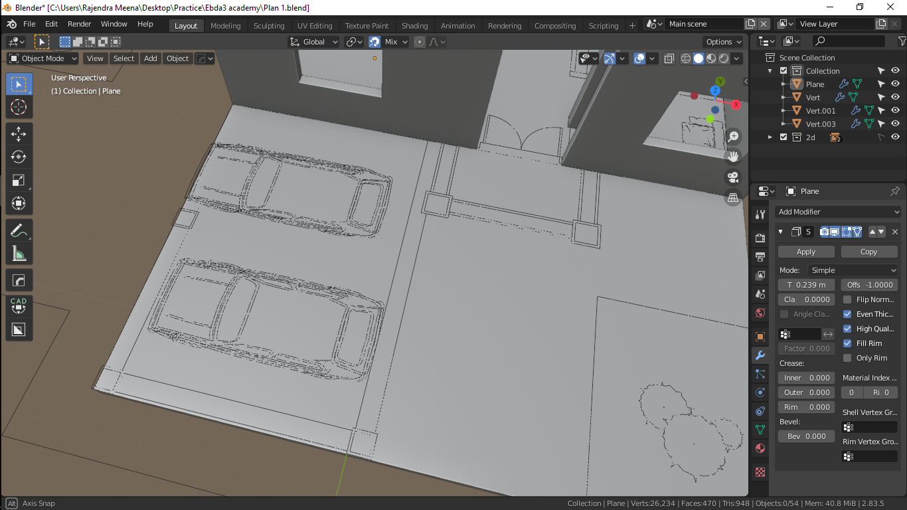Activate the Scale tool
This screenshot has width=907, height=510.
coord(19,181)
